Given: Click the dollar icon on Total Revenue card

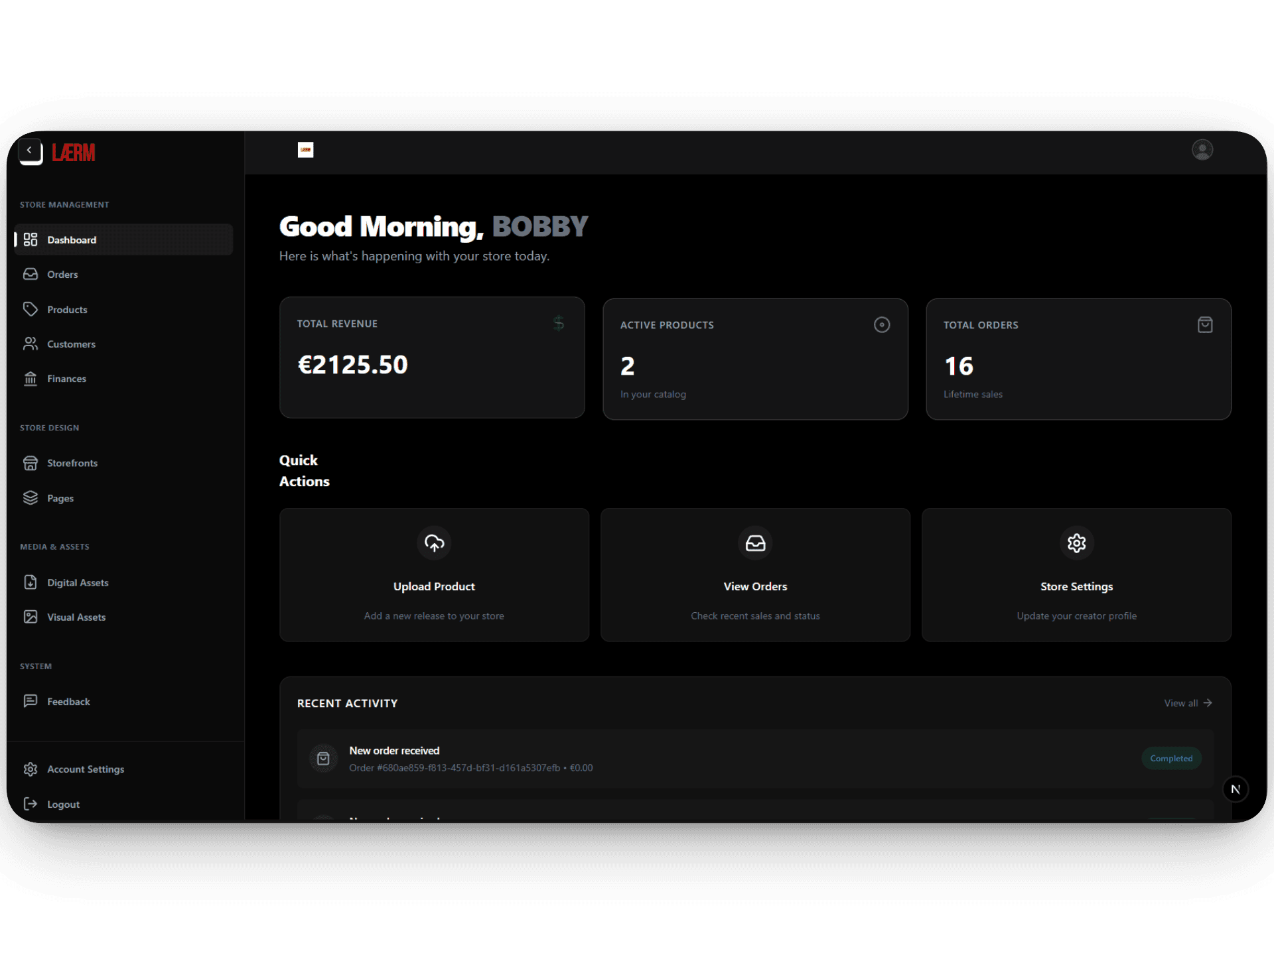Looking at the screenshot, I should pyautogui.click(x=558, y=324).
